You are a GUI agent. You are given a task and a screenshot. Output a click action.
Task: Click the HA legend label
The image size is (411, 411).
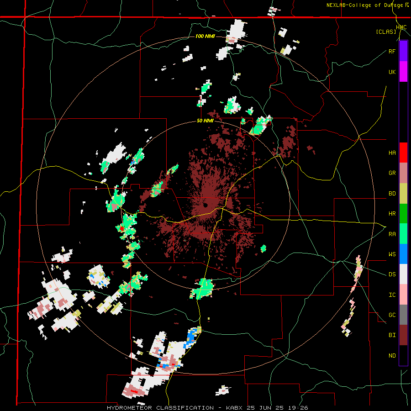pyautogui.click(x=392, y=153)
